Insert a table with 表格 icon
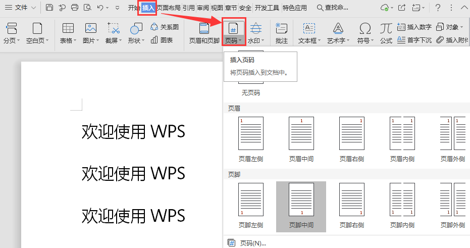 pos(68,28)
